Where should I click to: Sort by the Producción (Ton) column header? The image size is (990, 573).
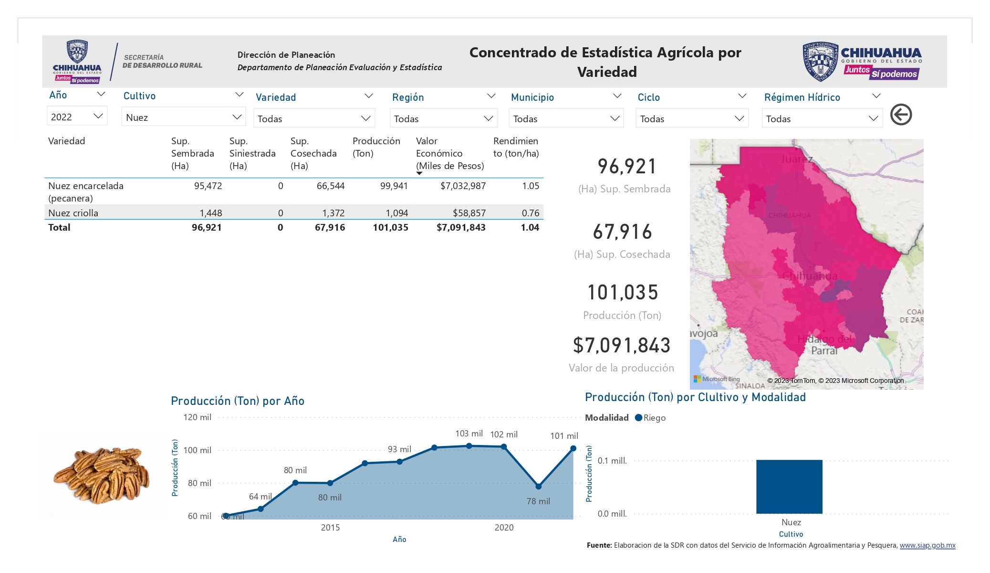click(376, 147)
